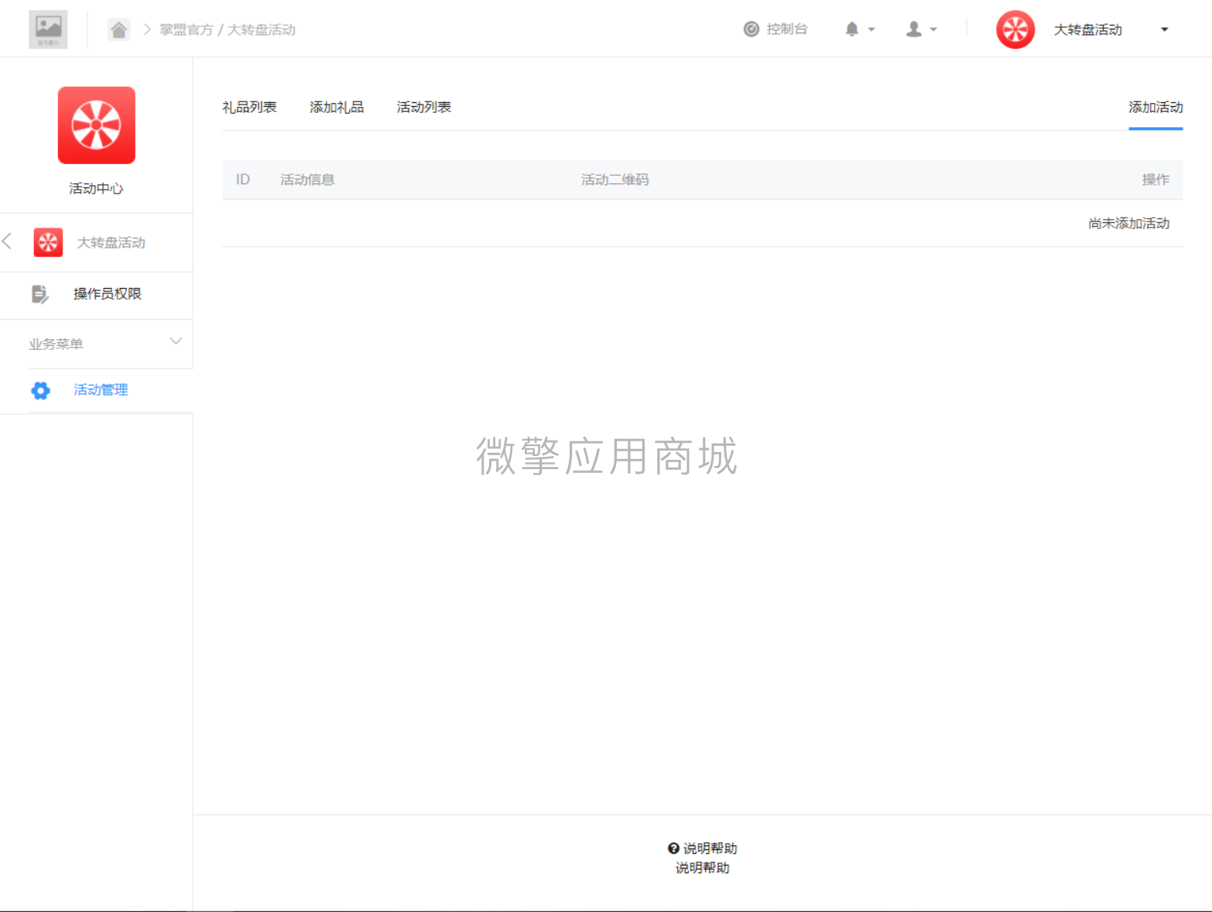
Task: Click the small wheel icon beside 大转盘活动
Action: (48, 242)
